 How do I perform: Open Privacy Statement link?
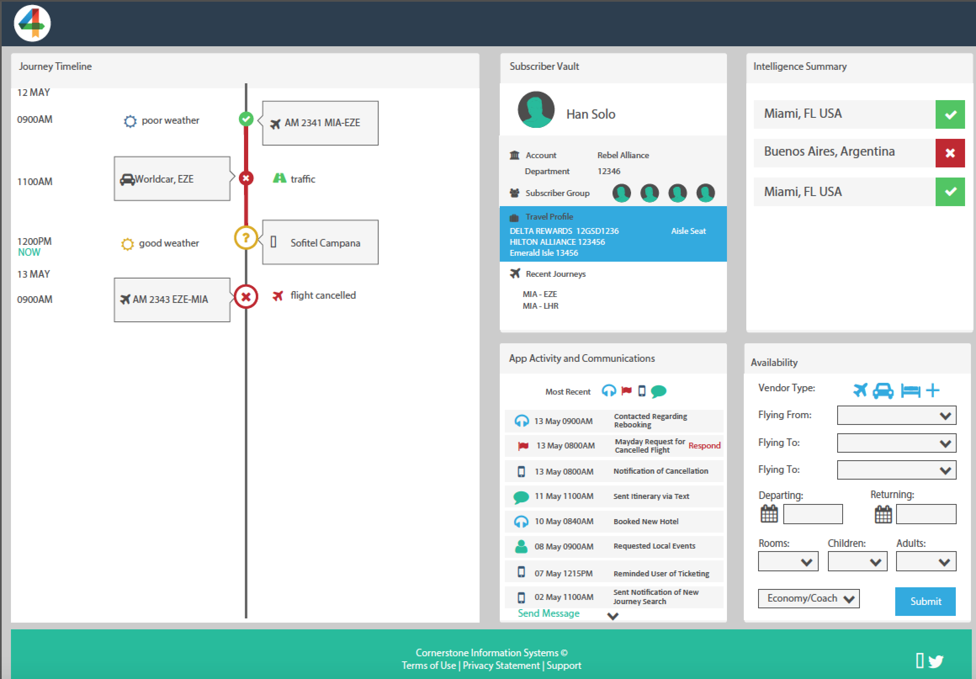coord(501,666)
